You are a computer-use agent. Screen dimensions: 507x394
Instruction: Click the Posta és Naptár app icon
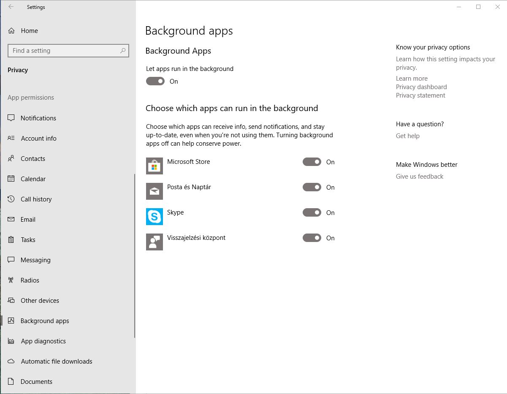(155, 191)
